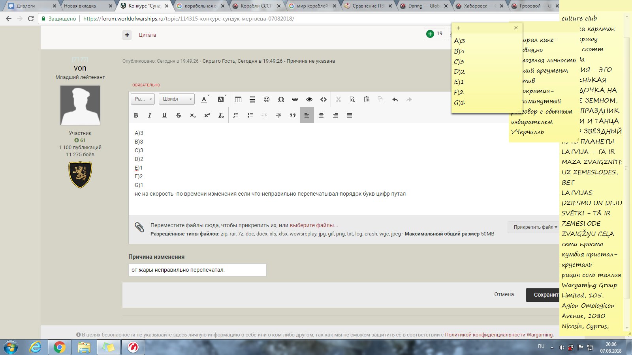Screen dimensions: 632x355
Task: Open the volume control in the tray
Action: [562, 348]
